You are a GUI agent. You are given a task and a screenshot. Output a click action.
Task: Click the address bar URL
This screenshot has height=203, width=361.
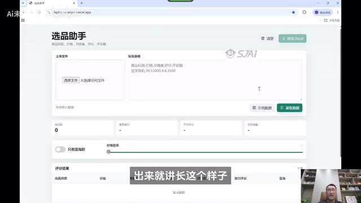(x=72, y=12)
